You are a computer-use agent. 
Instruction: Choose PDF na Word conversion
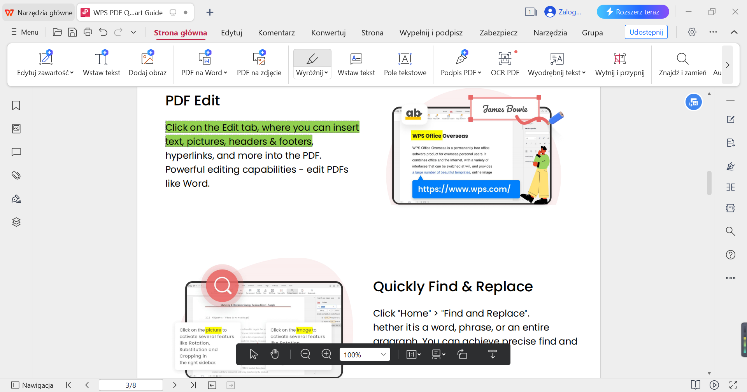[x=204, y=63]
